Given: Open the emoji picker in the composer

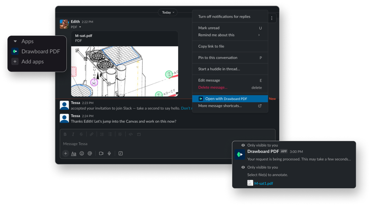Looking at the screenshot, I should (x=82, y=153).
